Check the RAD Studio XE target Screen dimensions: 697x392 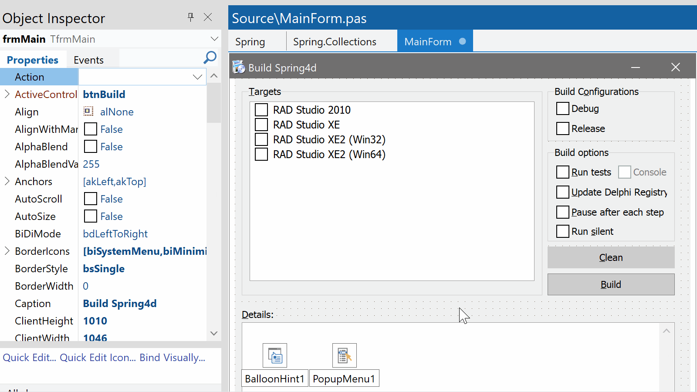(261, 125)
